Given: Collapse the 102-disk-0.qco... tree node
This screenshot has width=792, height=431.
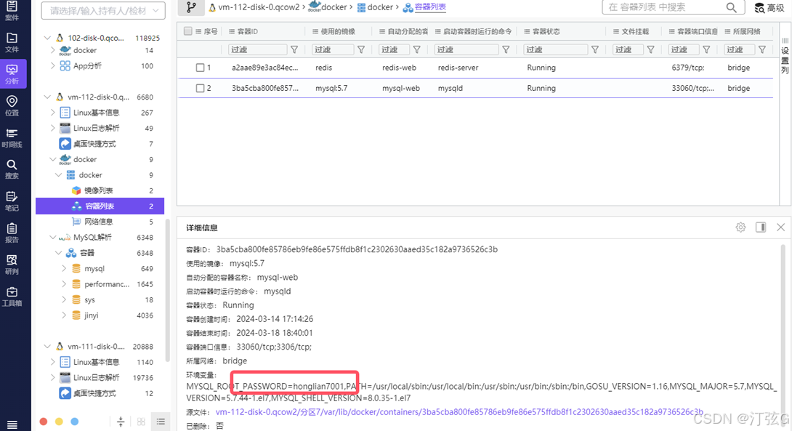Looking at the screenshot, I should click(47, 38).
